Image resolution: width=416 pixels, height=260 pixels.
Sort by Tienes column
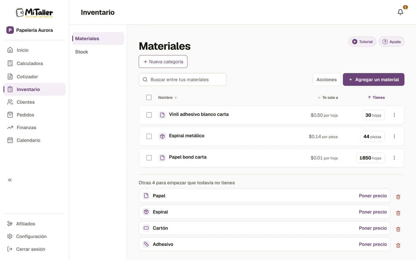376,98
